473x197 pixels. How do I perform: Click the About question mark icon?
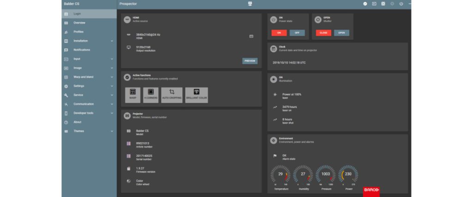(x=66, y=122)
